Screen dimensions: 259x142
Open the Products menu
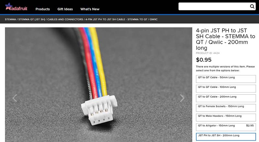pos(43,9)
